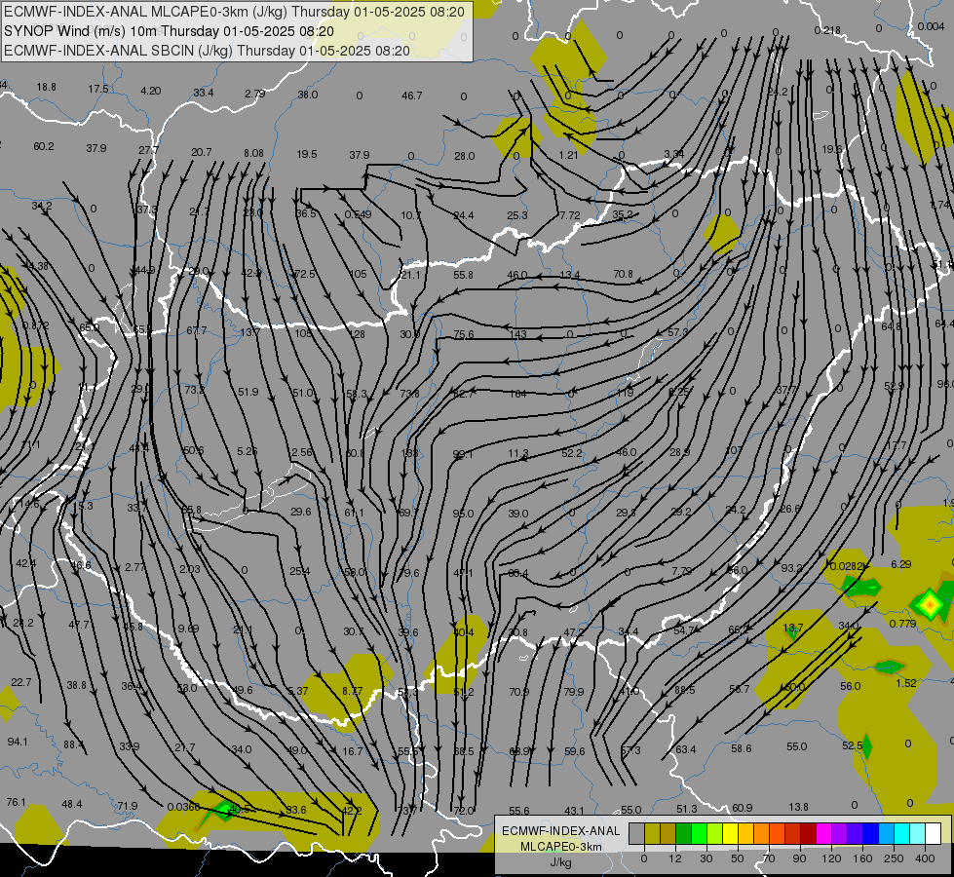Click the map value '4.20'

pos(151,91)
